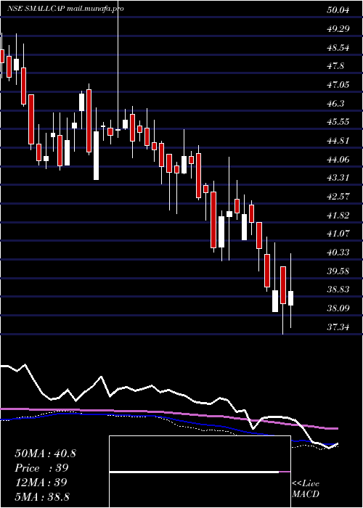Click the 47.05 price axis label
Viewport: 363px width, 508px height.
338,85
